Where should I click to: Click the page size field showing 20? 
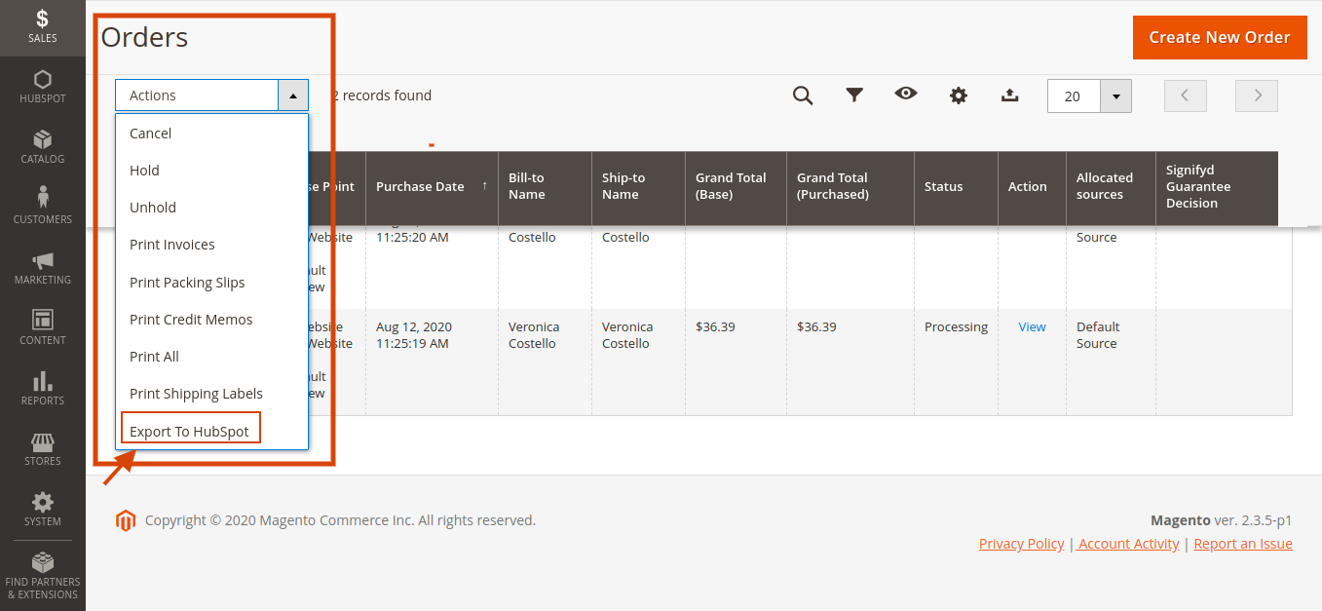click(1074, 96)
